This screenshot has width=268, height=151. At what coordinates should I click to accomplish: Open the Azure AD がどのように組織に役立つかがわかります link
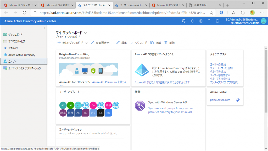[162, 82]
